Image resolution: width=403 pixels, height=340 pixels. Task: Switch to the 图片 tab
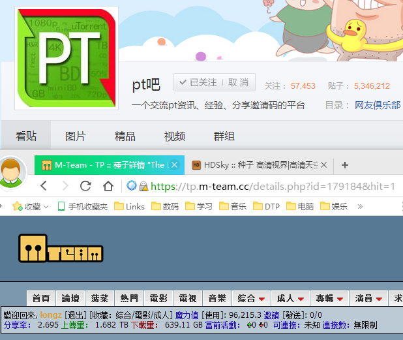click(x=75, y=136)
